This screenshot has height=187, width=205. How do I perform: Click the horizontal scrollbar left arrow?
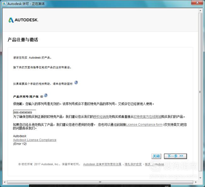5,182
